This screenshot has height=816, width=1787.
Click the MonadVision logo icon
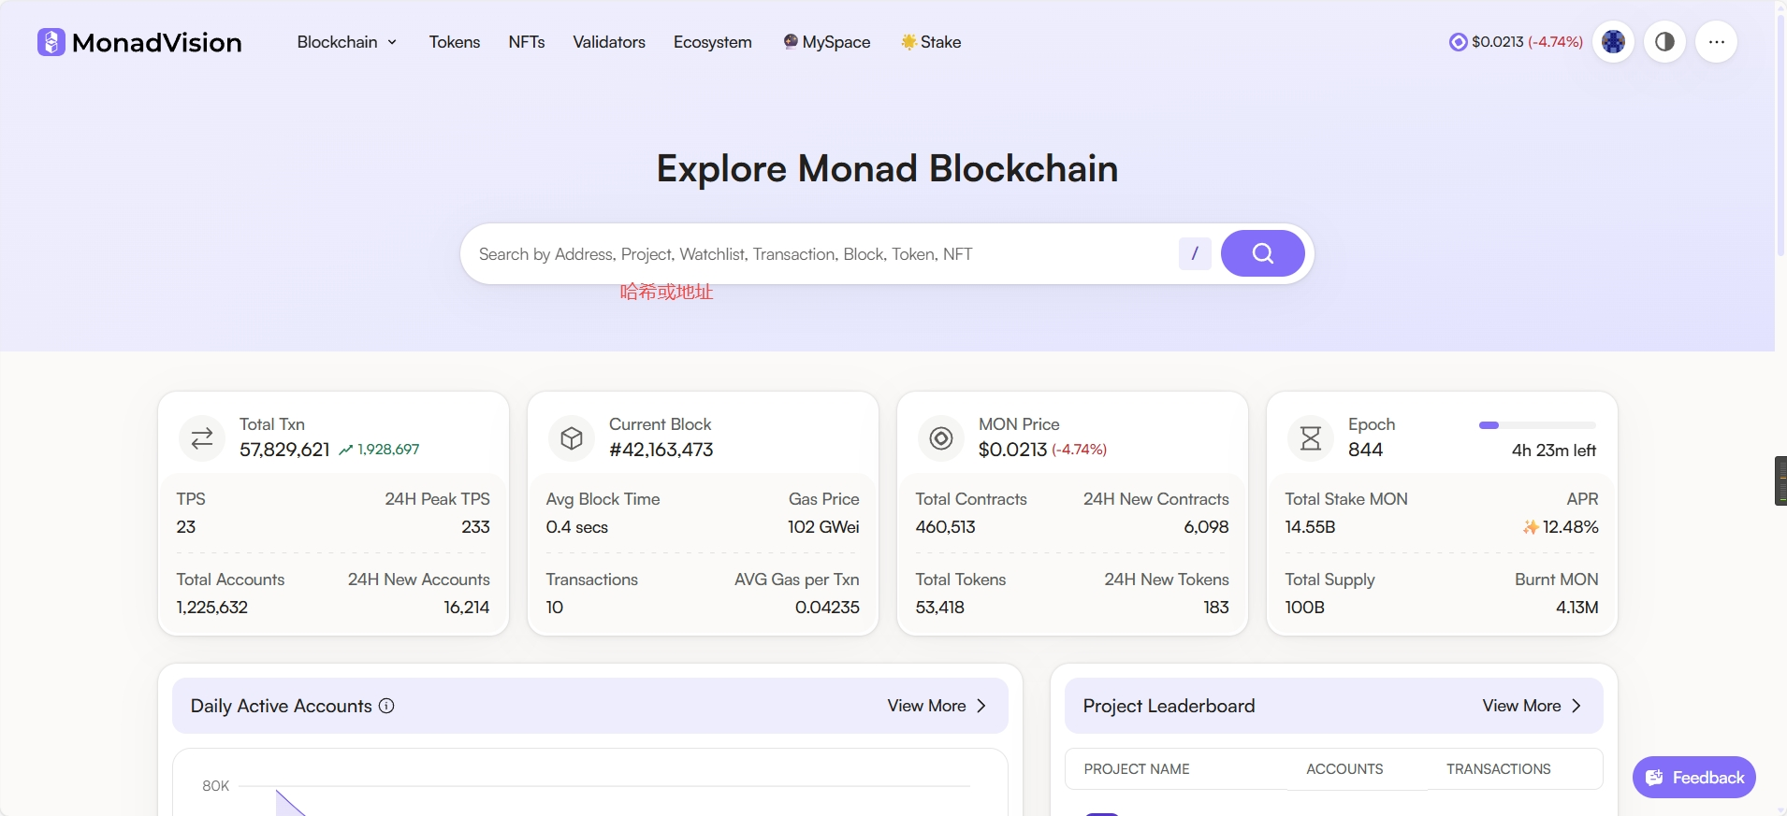(x=51, y=42)
